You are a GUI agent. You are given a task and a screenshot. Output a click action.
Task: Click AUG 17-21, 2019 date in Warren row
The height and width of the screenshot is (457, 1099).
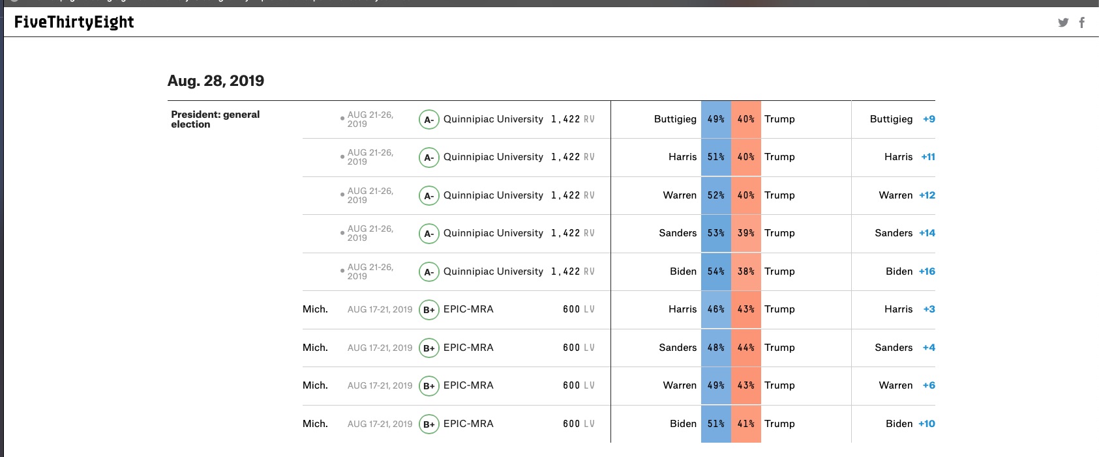pyautogui.click(x=380, y=385)
